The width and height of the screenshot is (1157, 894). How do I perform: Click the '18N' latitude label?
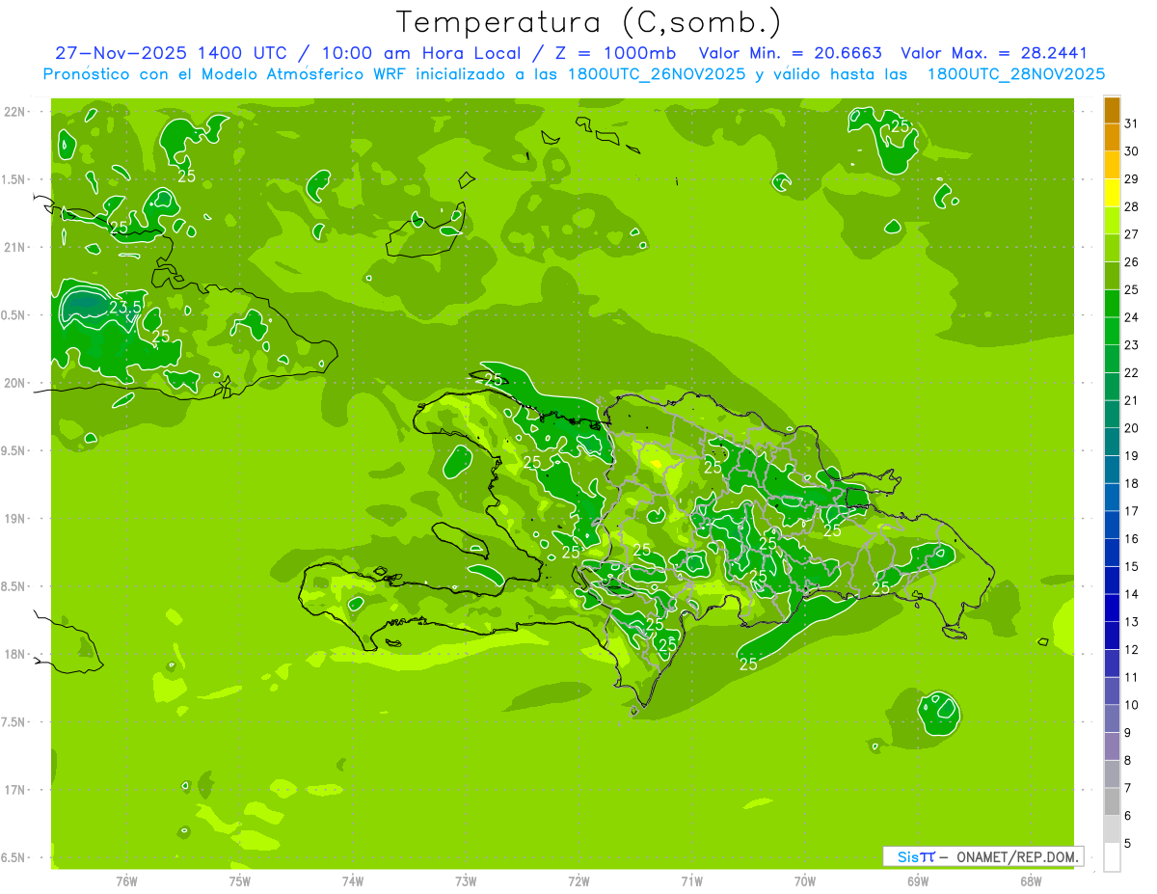click(x=16, y=654)
